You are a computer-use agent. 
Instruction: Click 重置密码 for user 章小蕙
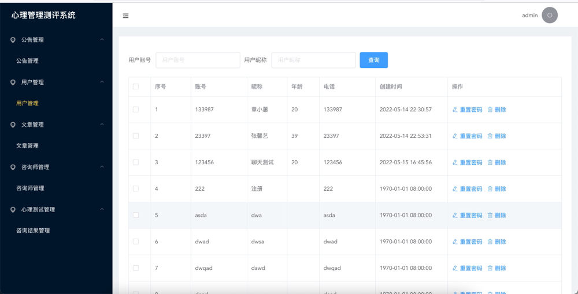tap(471, 110)
